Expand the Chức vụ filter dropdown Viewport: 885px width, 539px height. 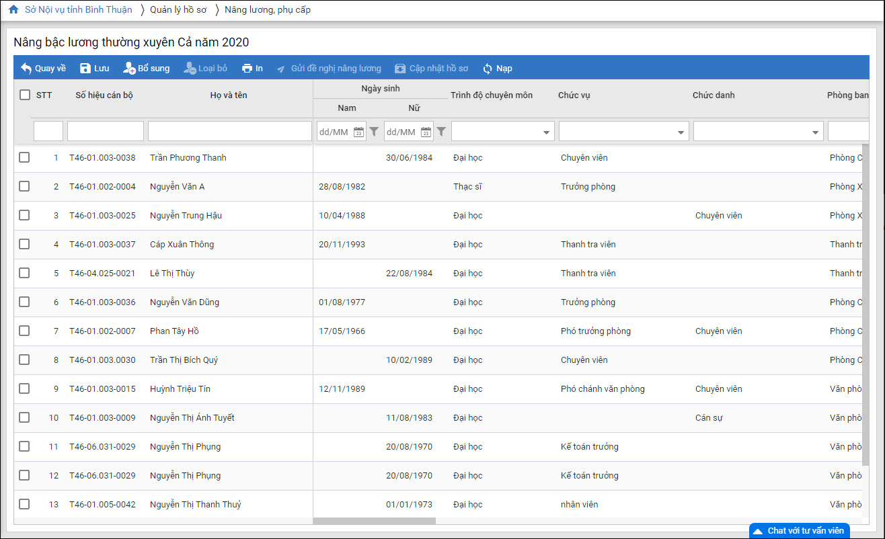tap(681, 132)
